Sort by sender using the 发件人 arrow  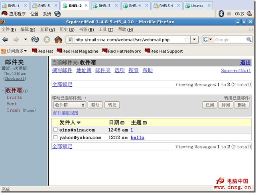[x=79, y=122]
